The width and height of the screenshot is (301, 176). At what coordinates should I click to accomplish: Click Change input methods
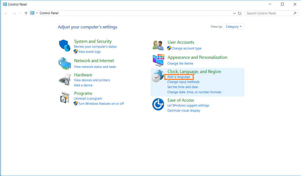point(183,82)
